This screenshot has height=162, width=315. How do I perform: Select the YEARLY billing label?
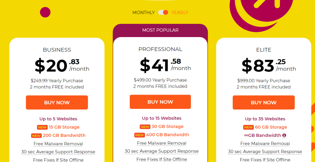coord(180,13)
